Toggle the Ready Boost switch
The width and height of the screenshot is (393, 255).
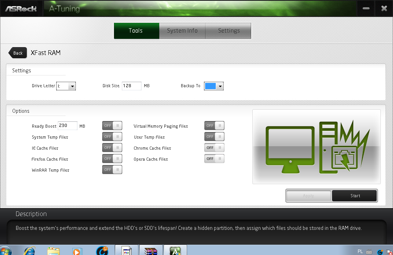click(x=112, y=125)
